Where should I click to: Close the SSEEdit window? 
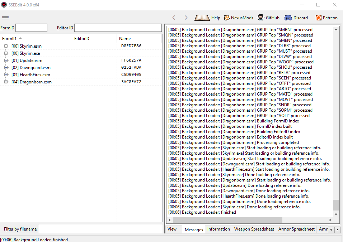point(335,5)
